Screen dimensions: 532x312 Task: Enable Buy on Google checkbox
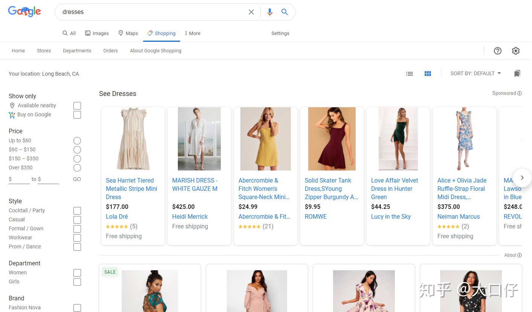tap(77, 115)
